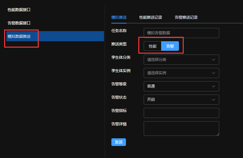Open the 告警等级 dropdown showing 普通
The image size is (243, 158).
point(181,86)
